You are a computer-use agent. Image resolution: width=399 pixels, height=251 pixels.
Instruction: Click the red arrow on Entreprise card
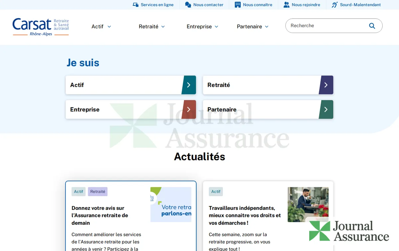point(189,109)
